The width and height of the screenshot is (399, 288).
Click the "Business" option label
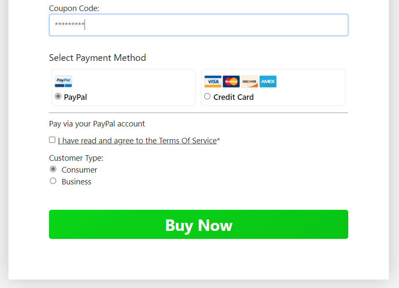point(77,182)
